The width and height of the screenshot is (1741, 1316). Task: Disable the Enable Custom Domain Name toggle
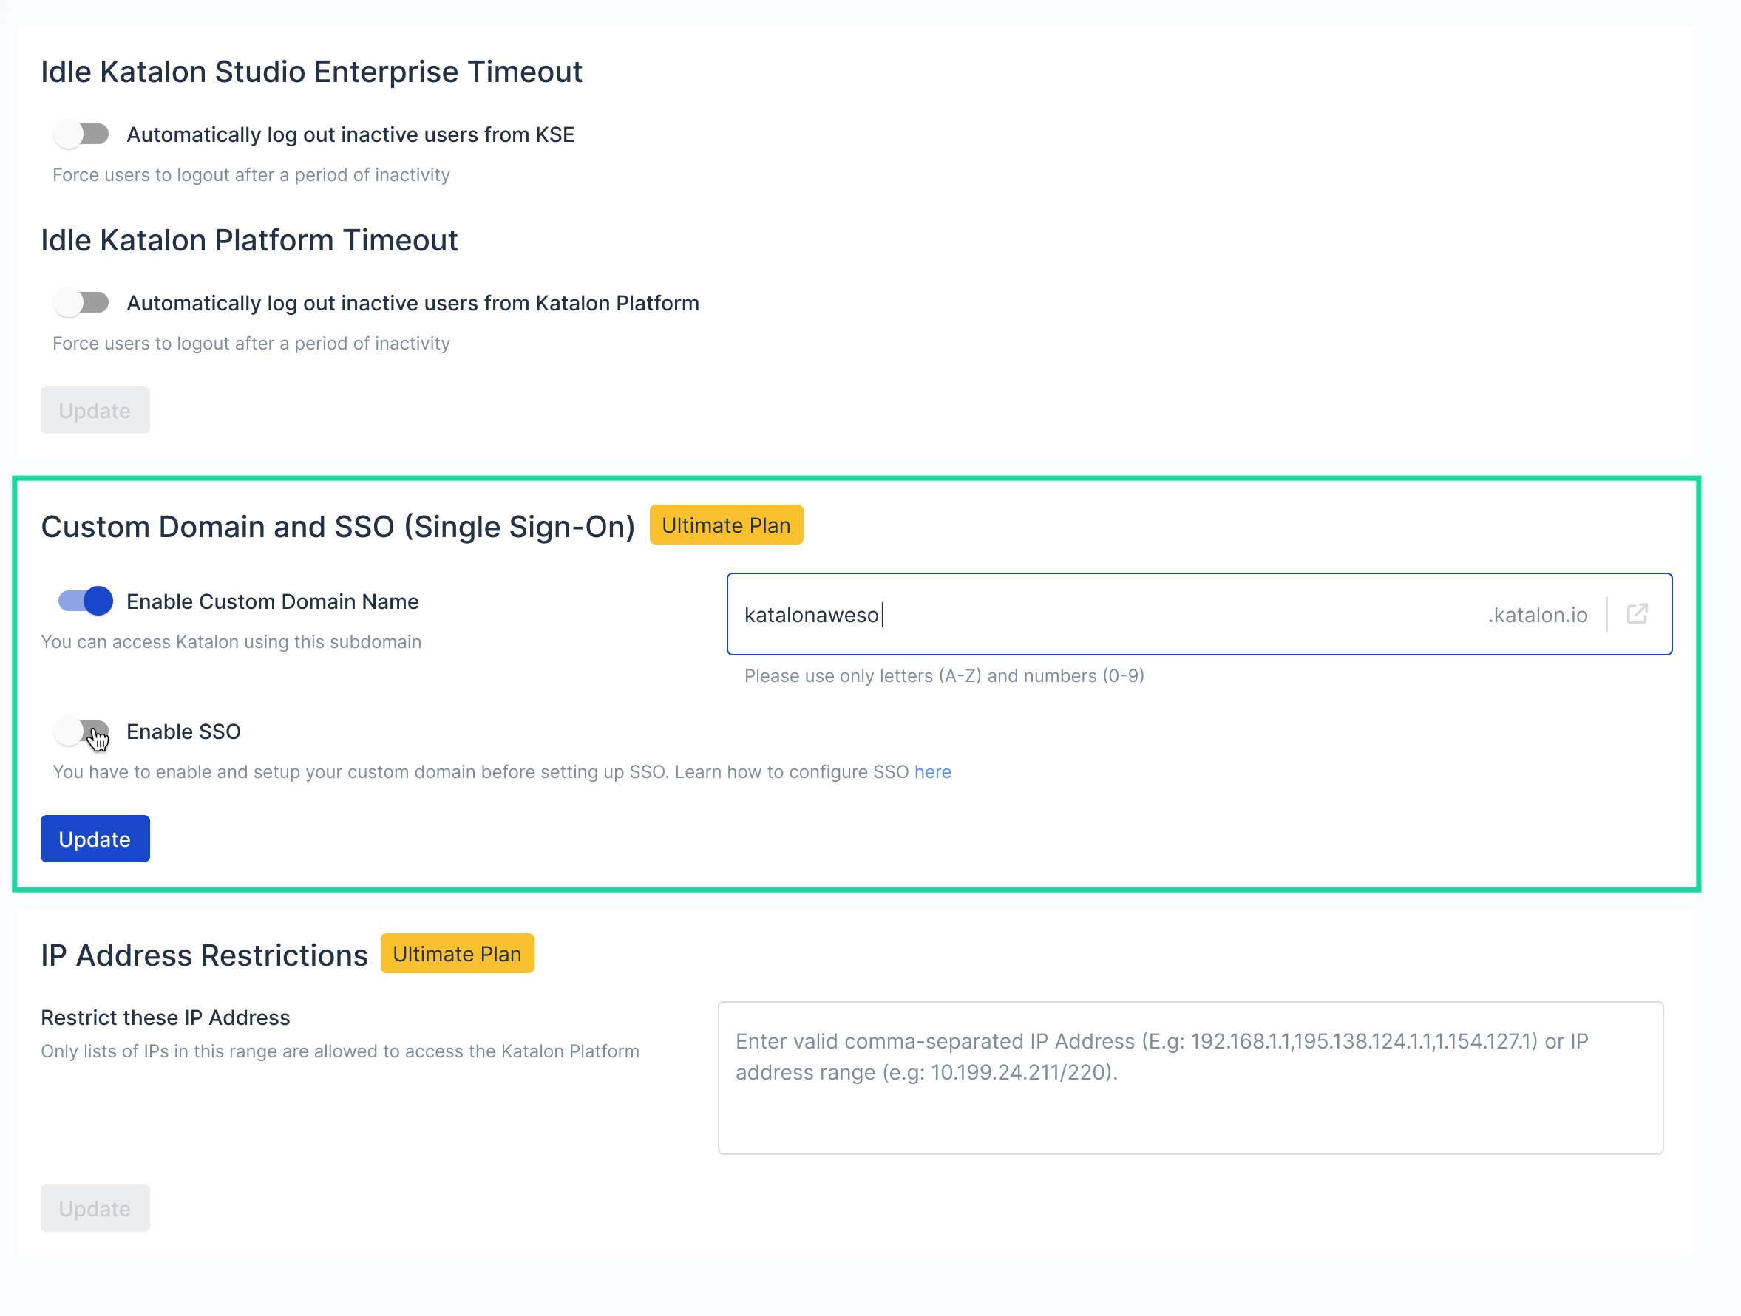click(x=83, y=600)
